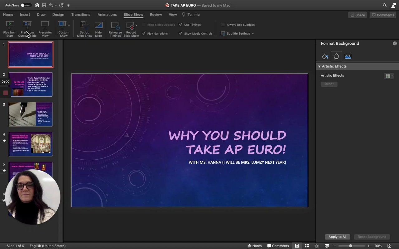399x249 pixels.
Task: Select the Fill paint bucket icon
Action: [325, 56]
